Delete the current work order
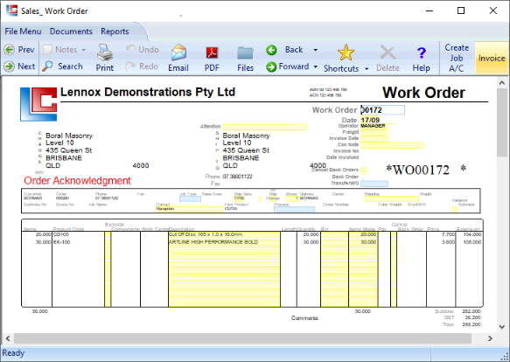The height and width of the screenshot is (362, 510). [388, 58]
